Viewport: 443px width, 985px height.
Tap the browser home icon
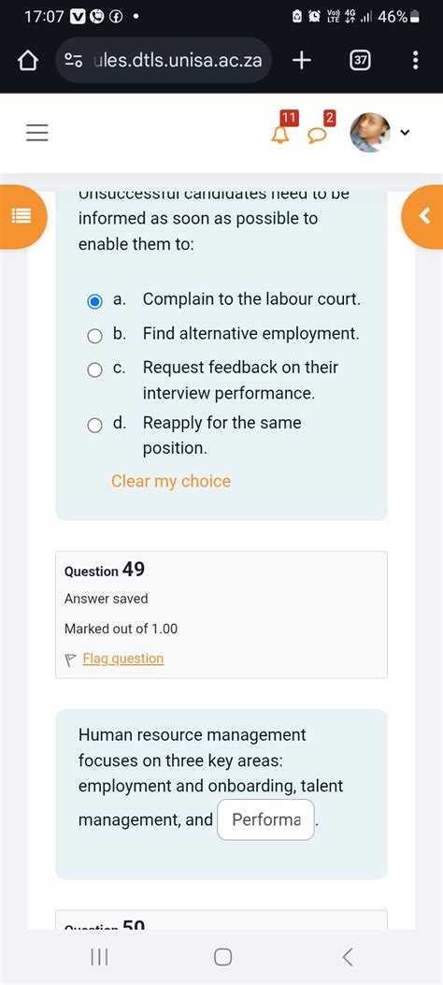click(28, 61)
